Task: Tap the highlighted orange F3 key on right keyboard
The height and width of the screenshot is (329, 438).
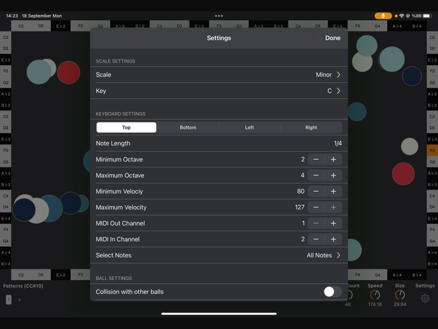Action: point(432,150)
